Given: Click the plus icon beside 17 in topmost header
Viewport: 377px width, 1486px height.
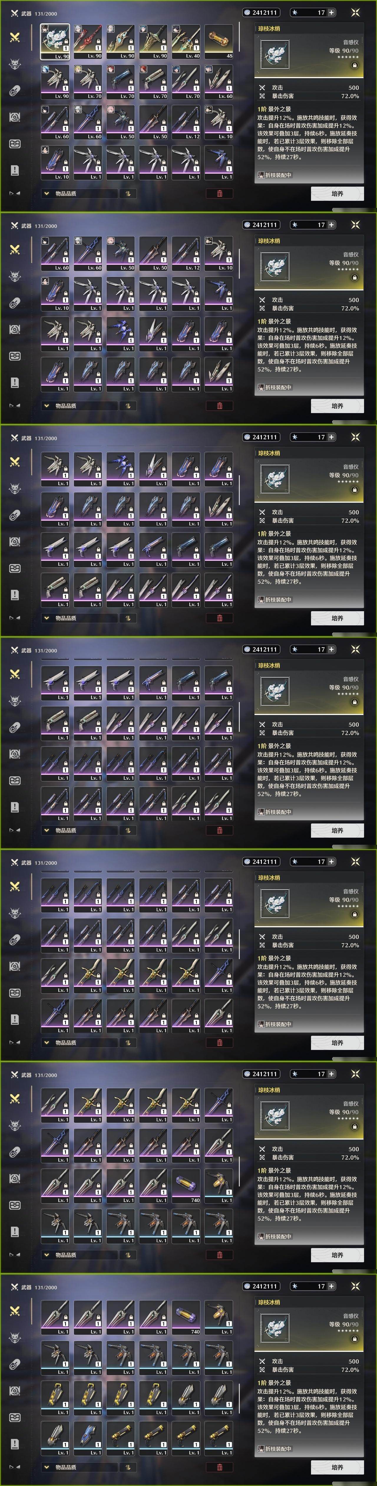Looking at the screenshot, I should (x=331, y=12).
